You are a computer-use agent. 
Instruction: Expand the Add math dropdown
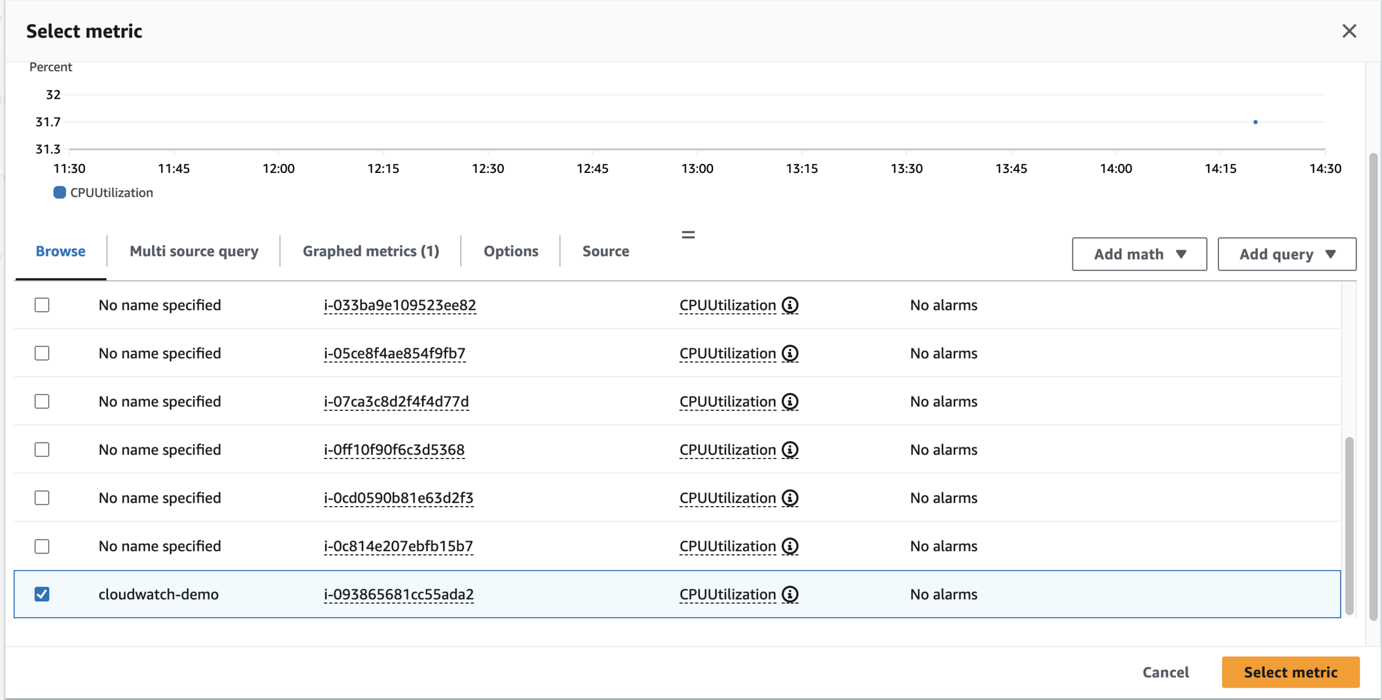1139,254
